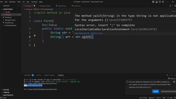
Task: Toggle bottom panel layout icon
Action: click(x=156, y=2)
